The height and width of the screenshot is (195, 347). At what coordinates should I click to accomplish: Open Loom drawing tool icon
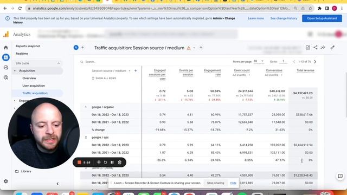click(99, 162)
